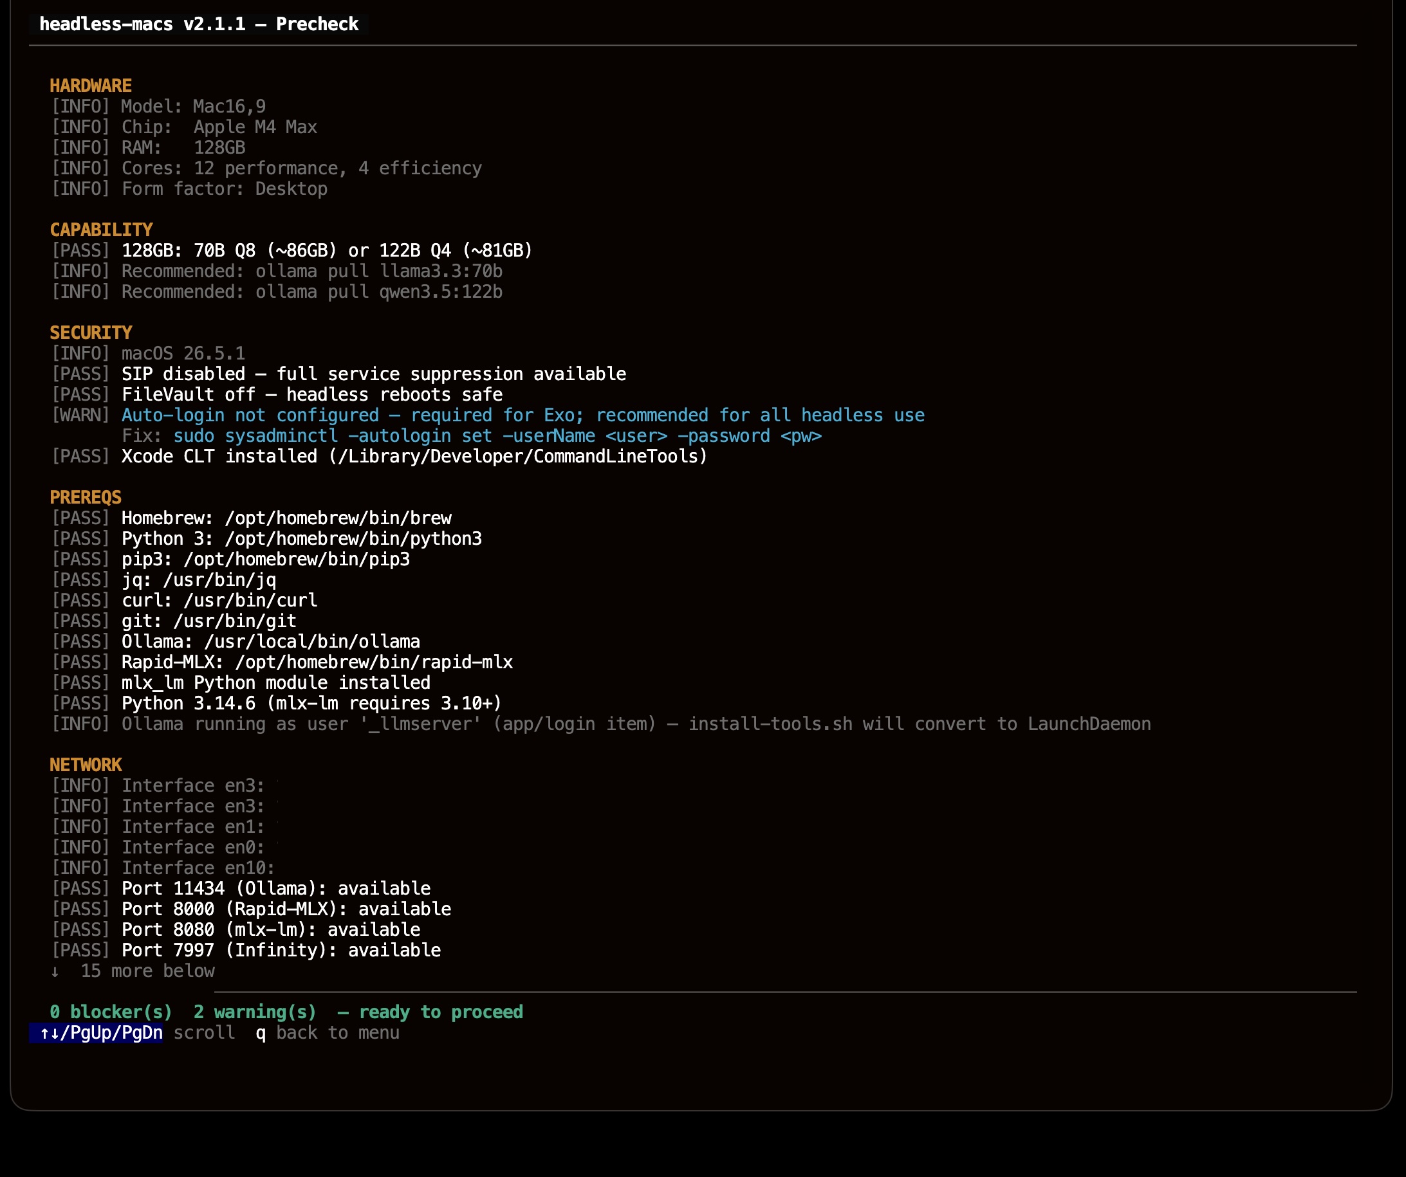Click the "Model: Mac16,9" info line
The image size is (1406, 1177).
[158, 106]
